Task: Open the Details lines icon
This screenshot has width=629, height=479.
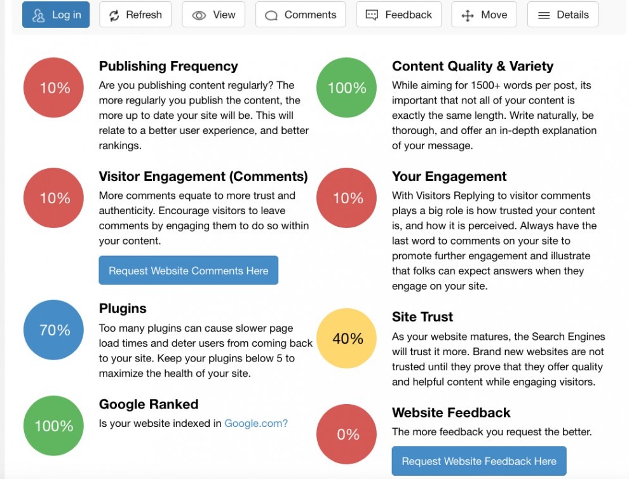Action: (544, 16)
